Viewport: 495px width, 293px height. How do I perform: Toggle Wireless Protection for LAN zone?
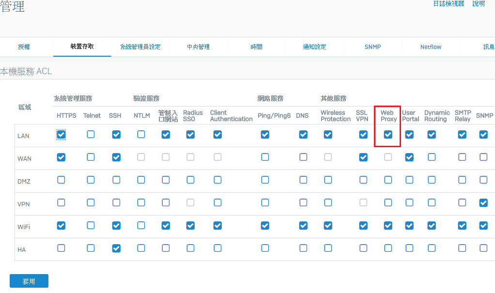pos(328,135)
